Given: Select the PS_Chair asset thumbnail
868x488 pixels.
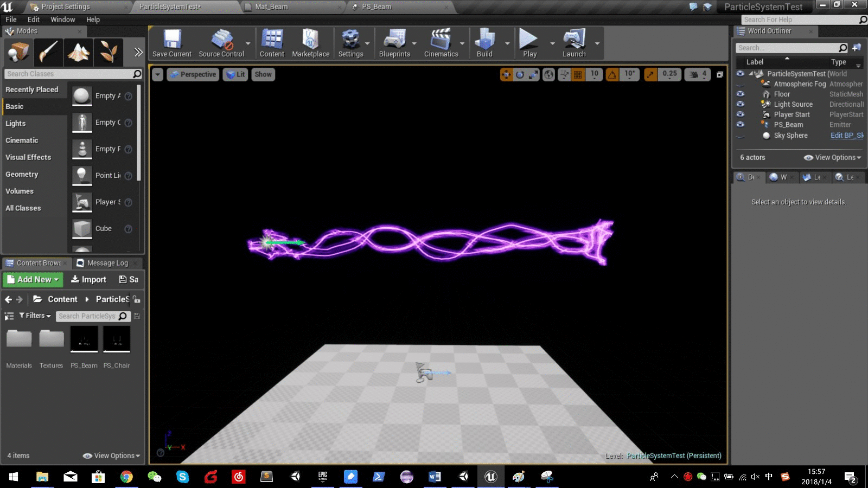Looking at the screenshot, I should click(x=117, y=339).
